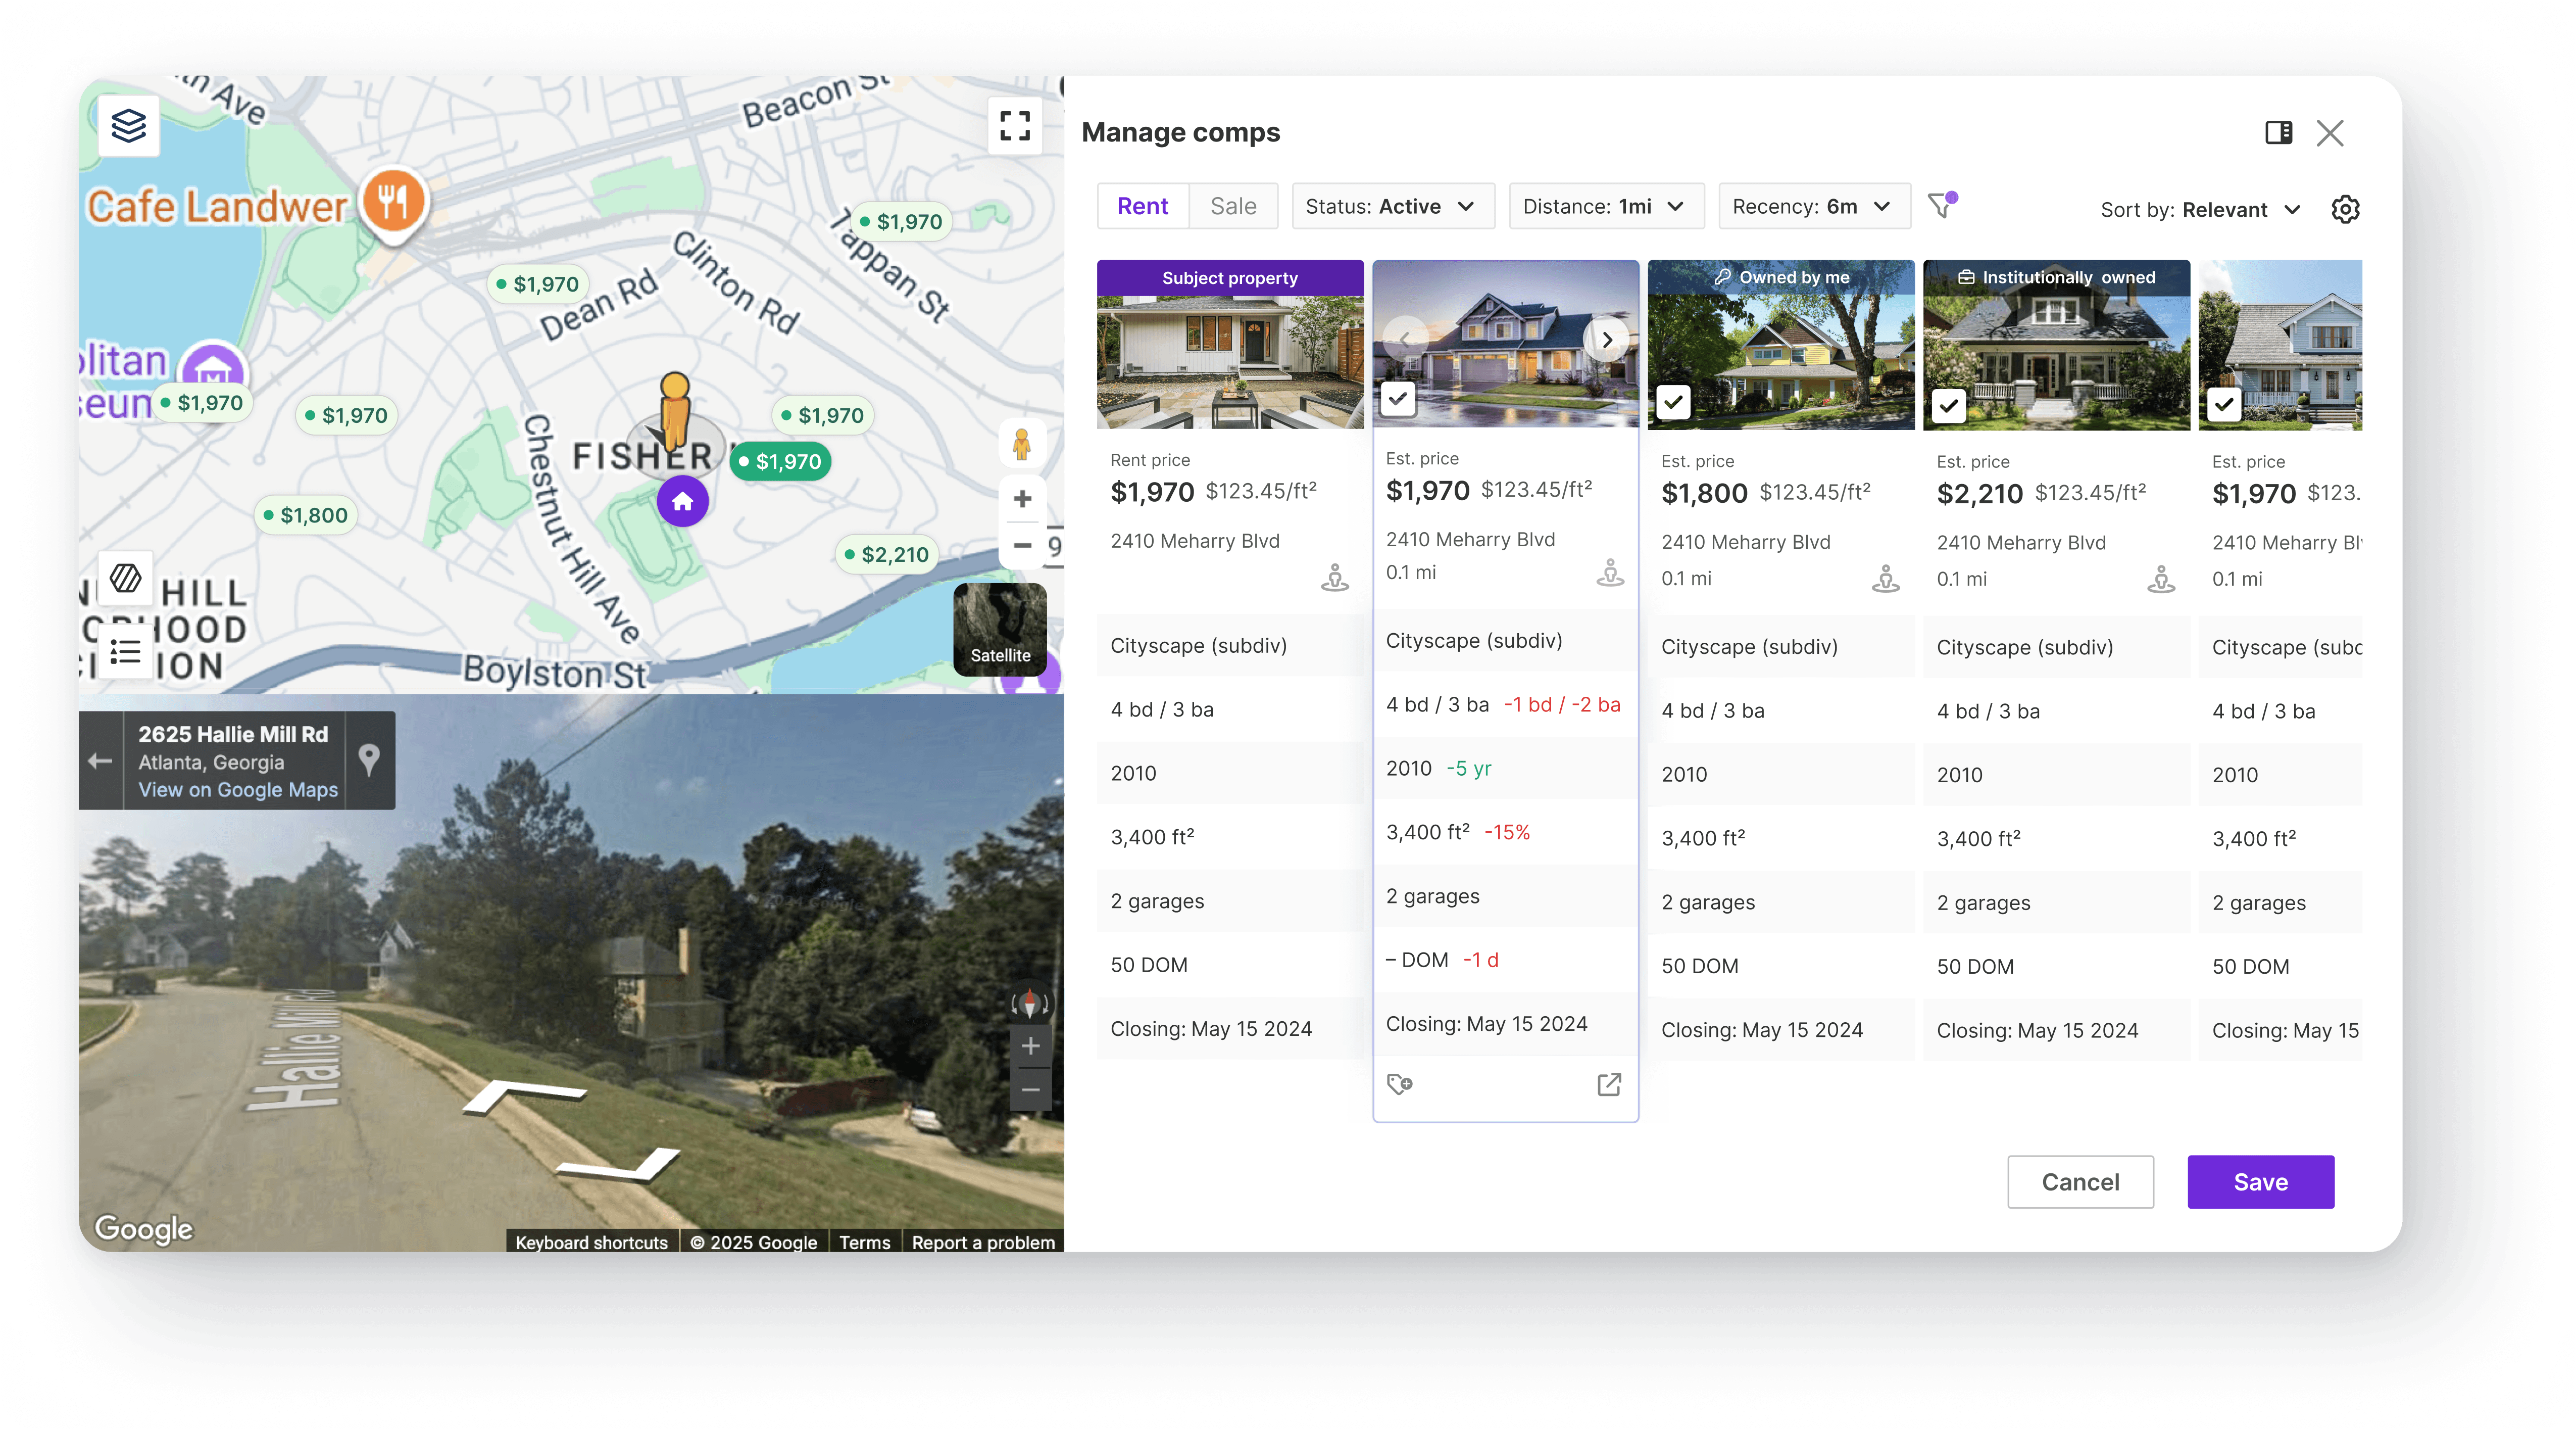2576x1429 pixels.
Task: Open comps settings gear icon
Action: coord(2345,209)
